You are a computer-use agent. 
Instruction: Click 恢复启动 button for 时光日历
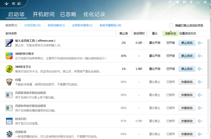[x=187, y=121]
